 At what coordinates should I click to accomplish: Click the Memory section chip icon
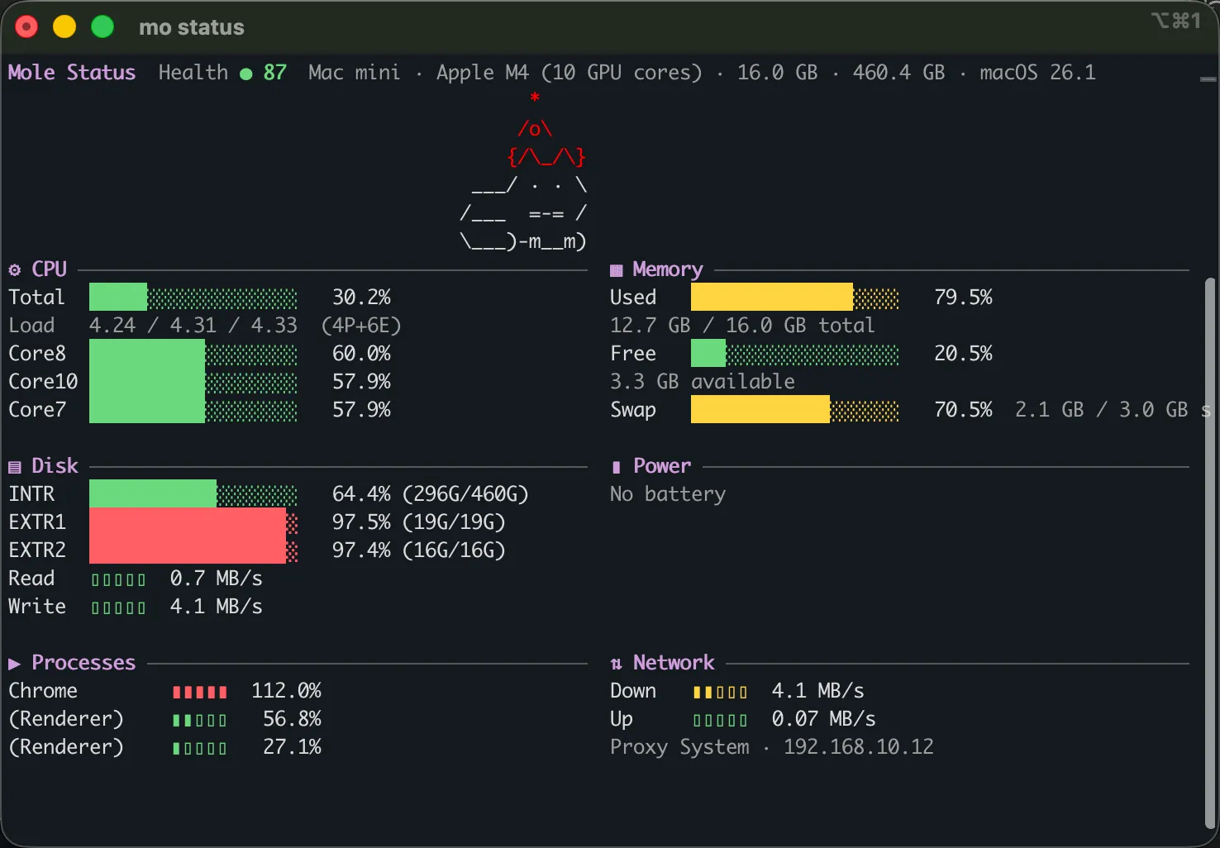pyautogui.click(x=616, y=270)
